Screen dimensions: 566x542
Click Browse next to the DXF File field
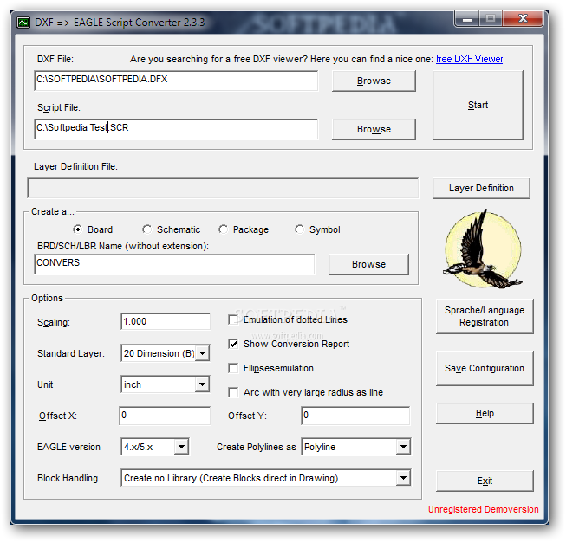point(374,81)
